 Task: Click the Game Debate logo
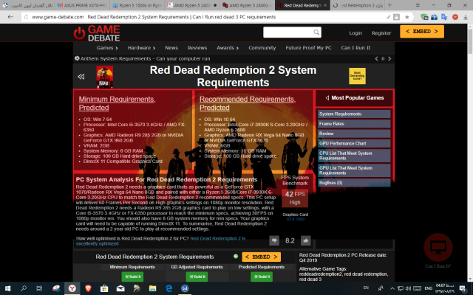coord(97,33)
